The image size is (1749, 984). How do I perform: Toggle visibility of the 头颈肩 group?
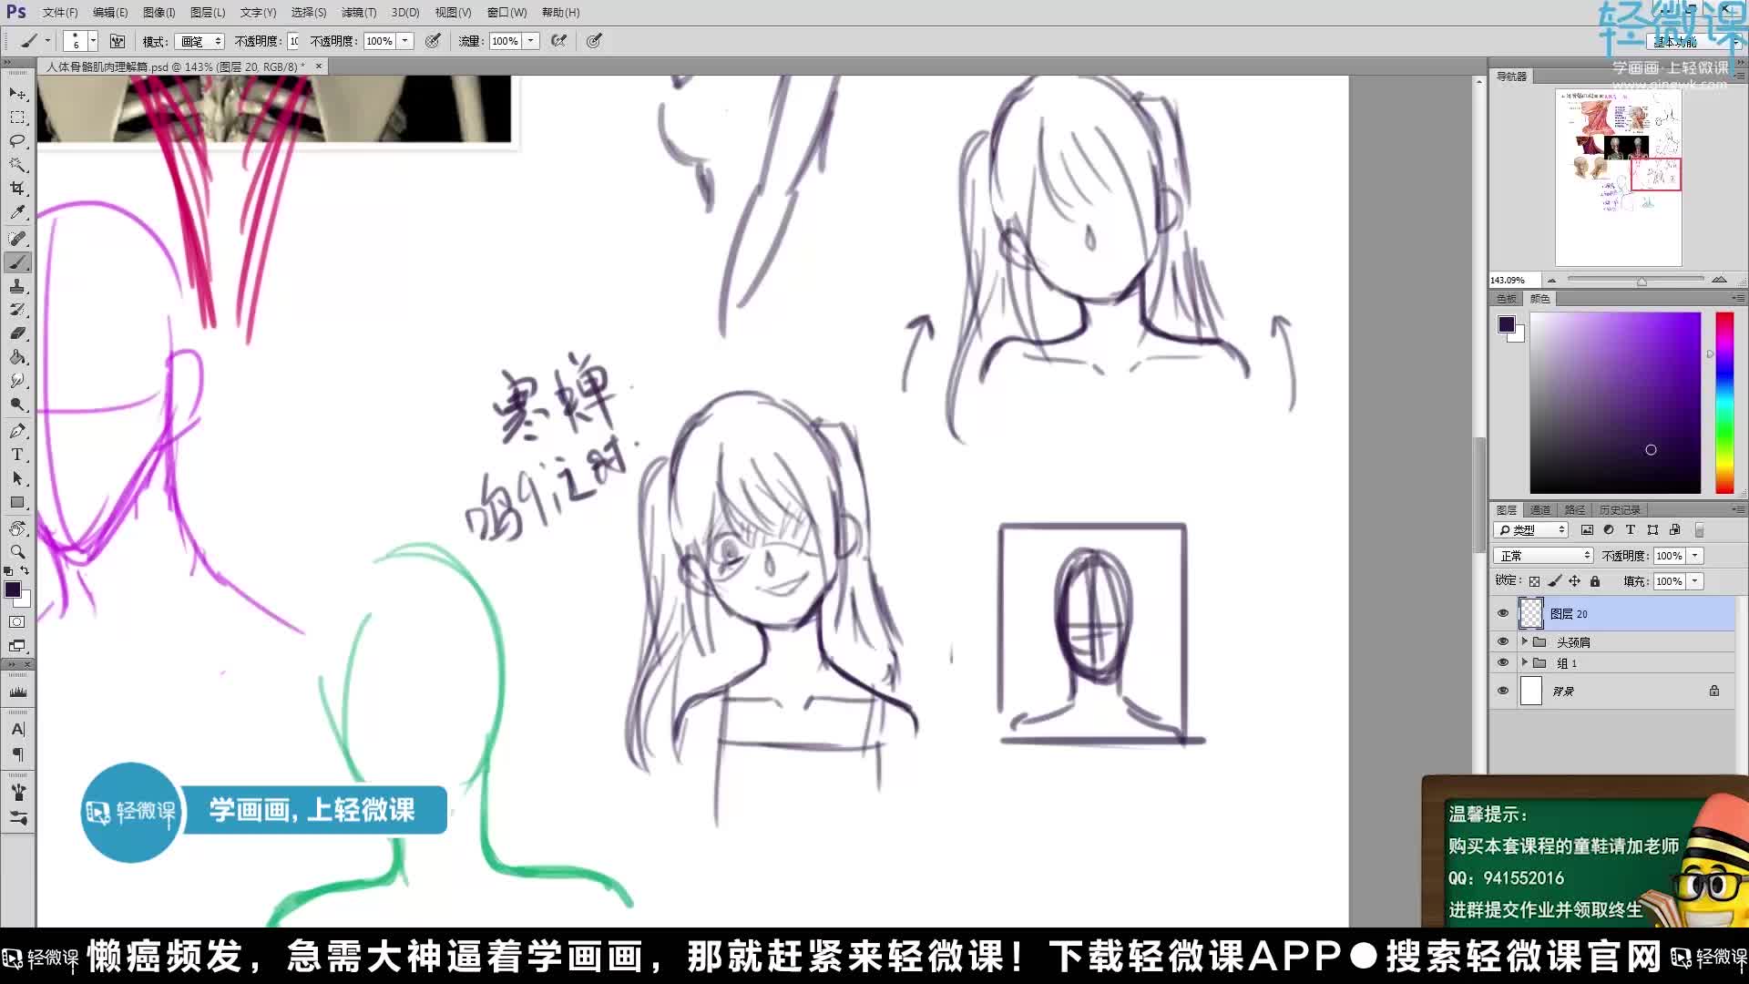[x=1503, y=641]
